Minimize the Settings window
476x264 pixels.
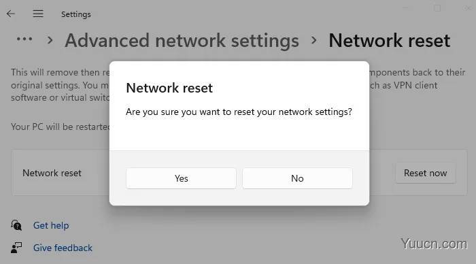[x=406, y=8]
